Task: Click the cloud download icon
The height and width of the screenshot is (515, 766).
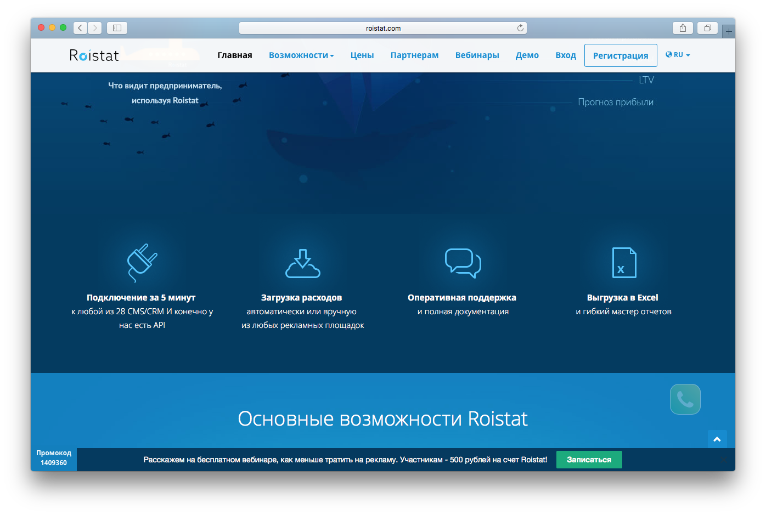Action: click(302, 263)
